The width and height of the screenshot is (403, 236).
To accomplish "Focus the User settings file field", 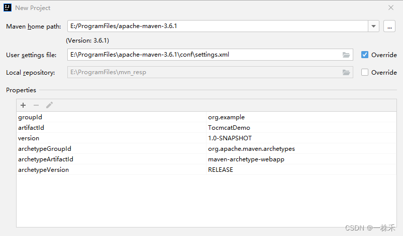I will click(210, 55).
